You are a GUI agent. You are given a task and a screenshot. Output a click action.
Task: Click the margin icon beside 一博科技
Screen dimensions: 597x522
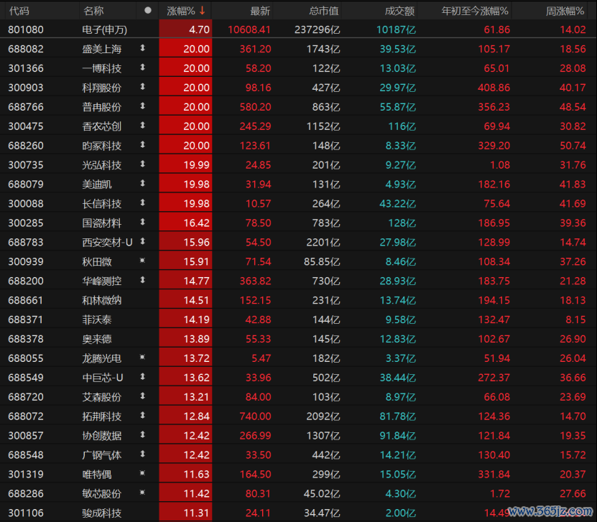(x=143, y=67)
